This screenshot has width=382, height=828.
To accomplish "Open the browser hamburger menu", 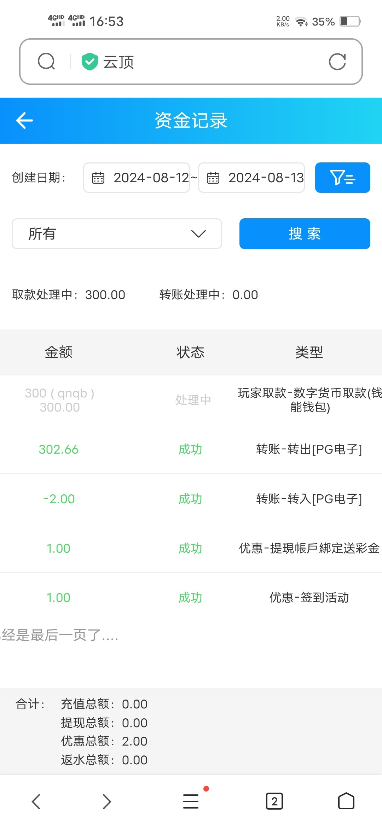I will 191,801.
